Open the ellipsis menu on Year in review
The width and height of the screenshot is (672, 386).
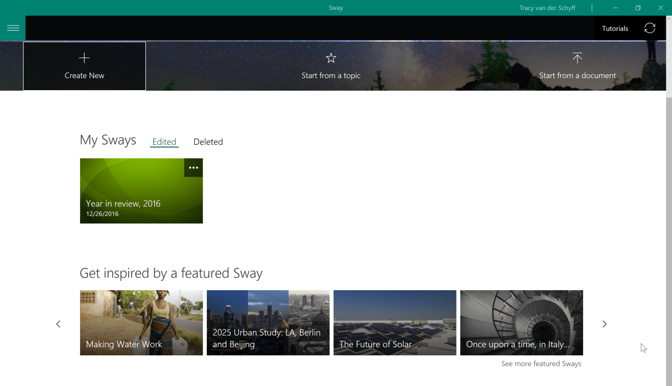193,168
